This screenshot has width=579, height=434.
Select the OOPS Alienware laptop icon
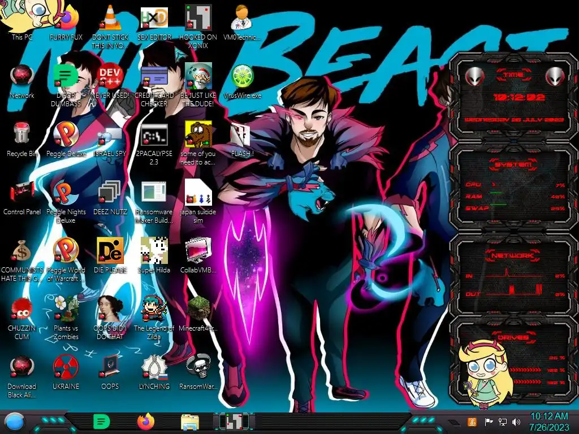pos(110,373)
